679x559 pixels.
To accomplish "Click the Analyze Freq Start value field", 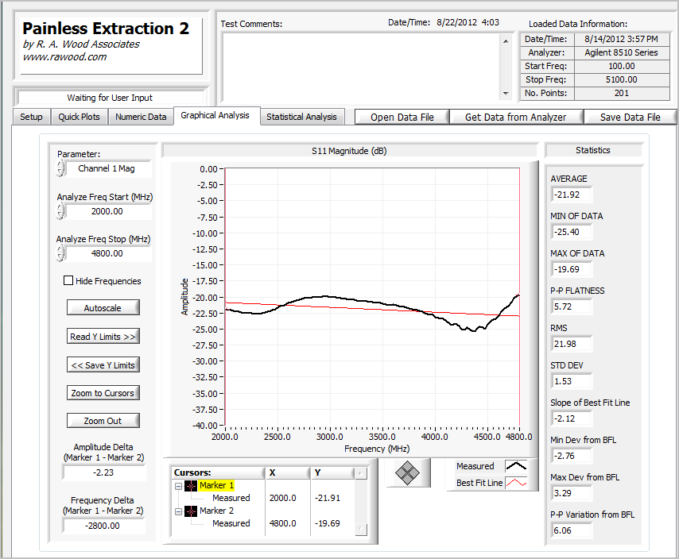I will click(109, 211).
